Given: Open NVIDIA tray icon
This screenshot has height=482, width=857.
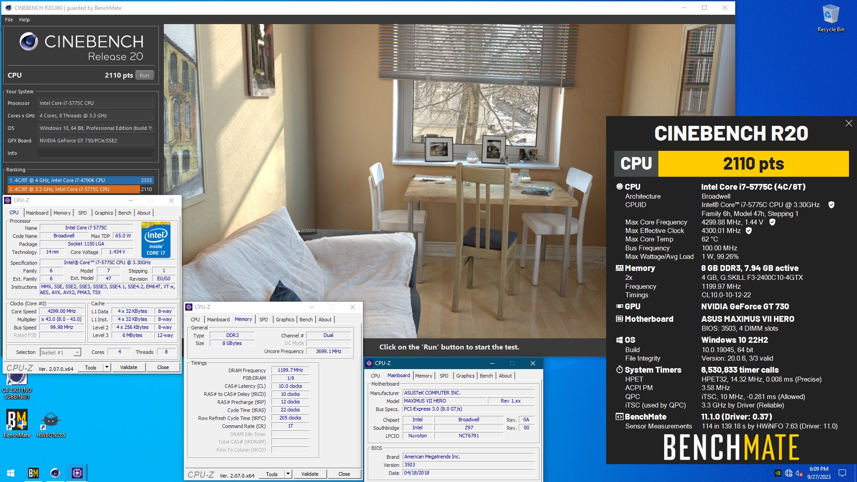Looking at the screenshot, I should (x=778, y=473).
